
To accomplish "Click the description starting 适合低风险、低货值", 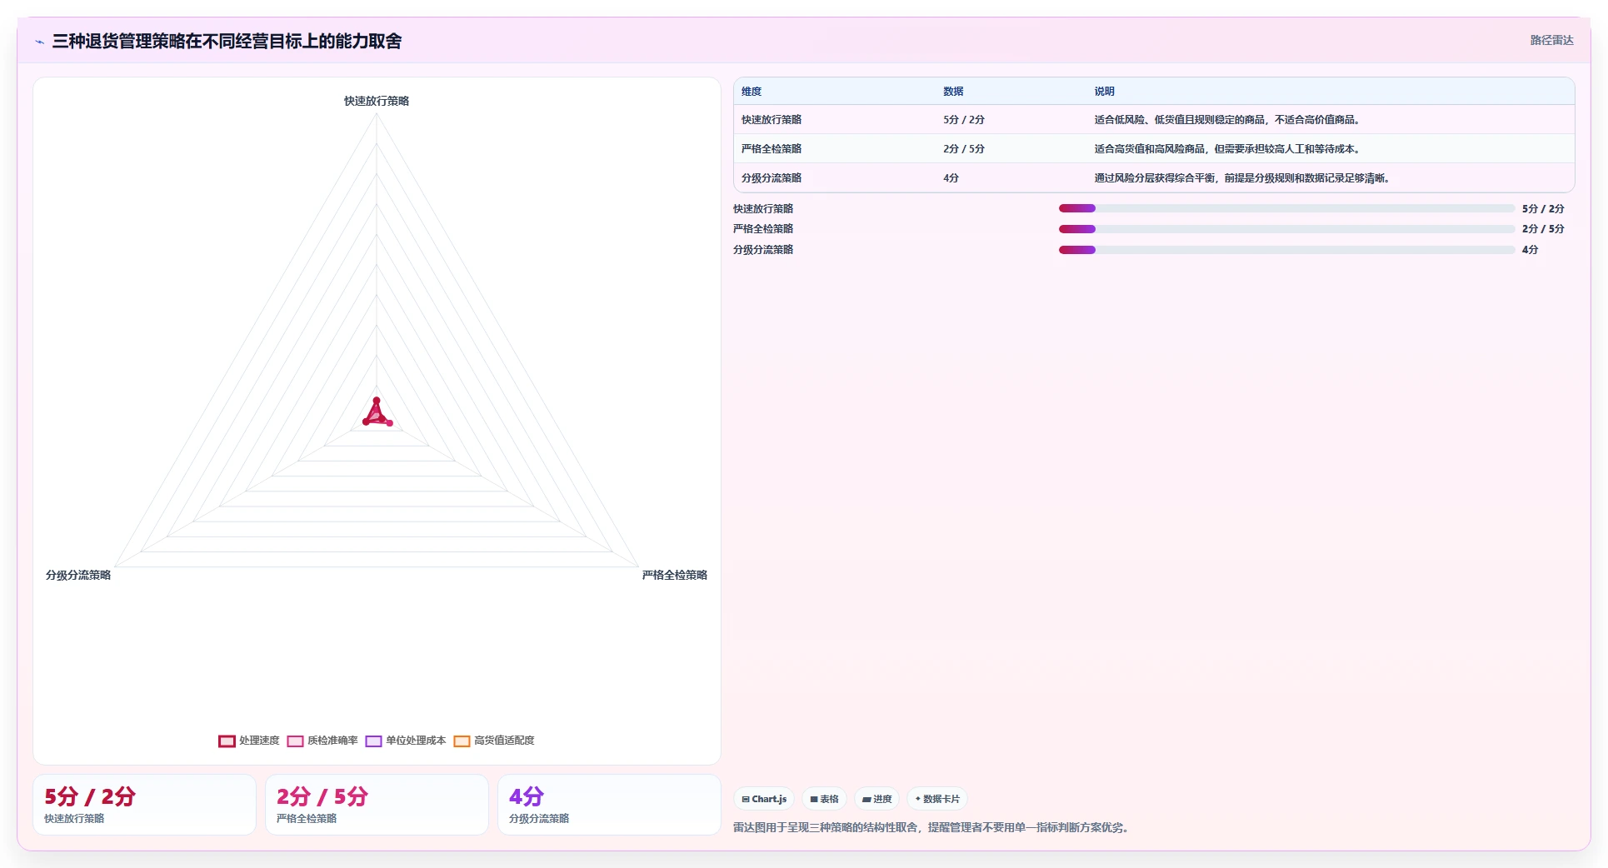I will click(x=1229, y=120).
